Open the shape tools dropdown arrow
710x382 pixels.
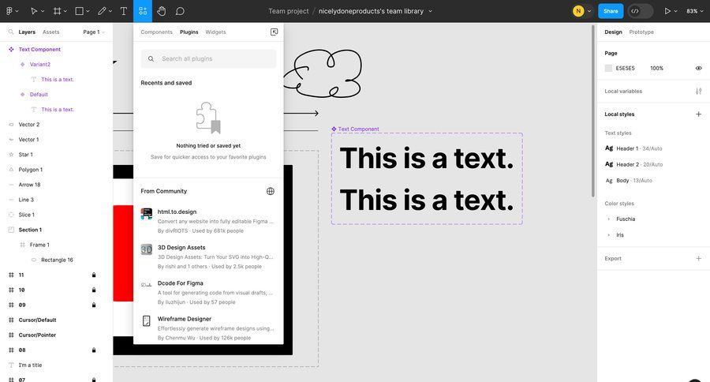point(88,11)
